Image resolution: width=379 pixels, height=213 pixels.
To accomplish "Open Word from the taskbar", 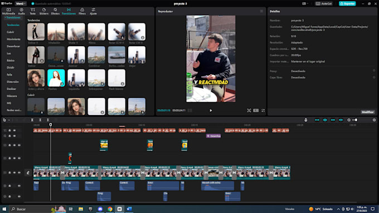I will 129,209.
